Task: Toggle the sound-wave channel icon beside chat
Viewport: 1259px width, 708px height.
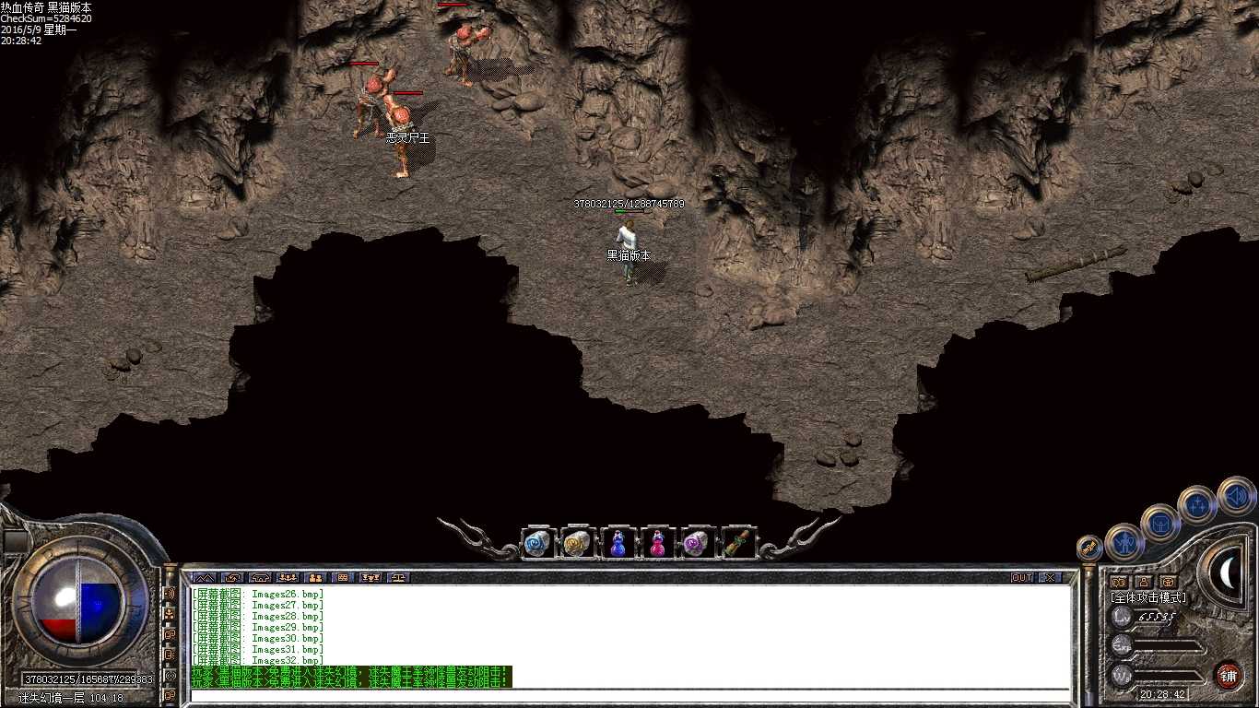Action: [170, 593]
